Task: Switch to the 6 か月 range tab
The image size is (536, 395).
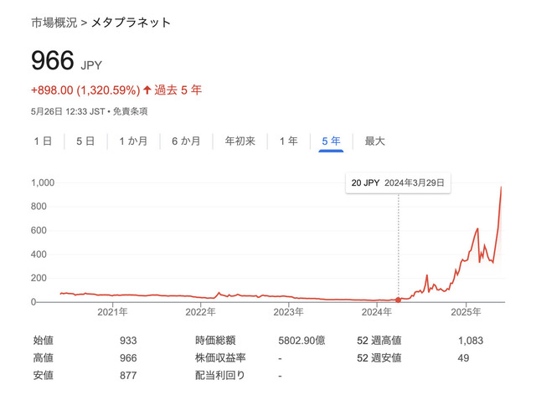Action: 186,141
